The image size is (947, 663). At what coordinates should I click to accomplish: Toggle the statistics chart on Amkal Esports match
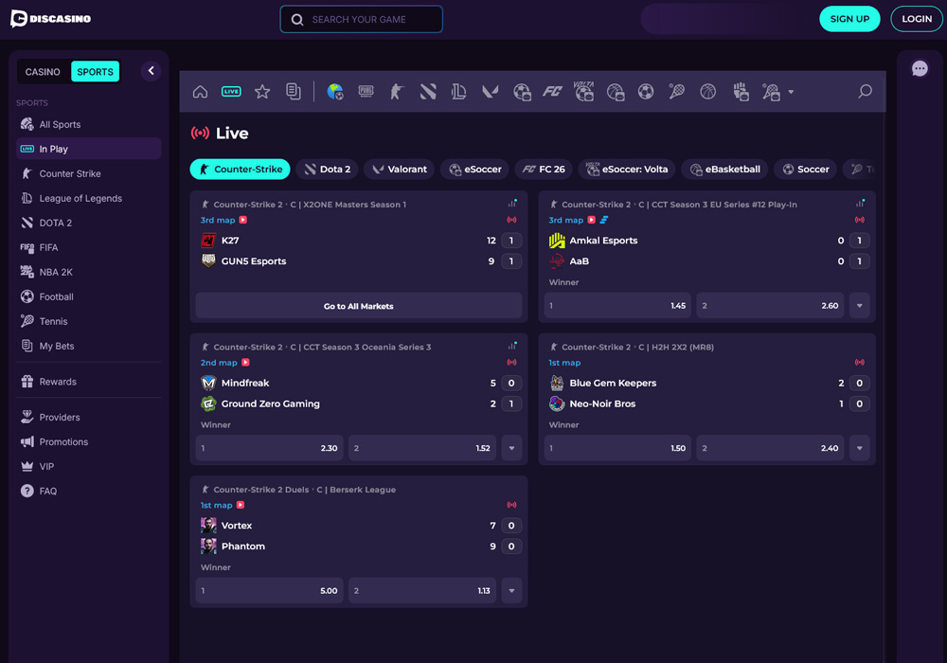pos(860,202)
